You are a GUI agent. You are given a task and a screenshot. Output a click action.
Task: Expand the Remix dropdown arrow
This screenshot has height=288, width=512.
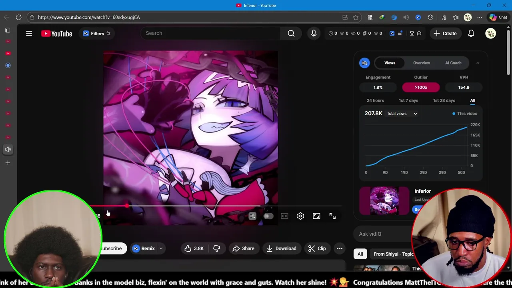click(161, 248)
